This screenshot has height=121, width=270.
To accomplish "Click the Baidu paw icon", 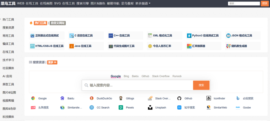I will click(x=62, y=98).
